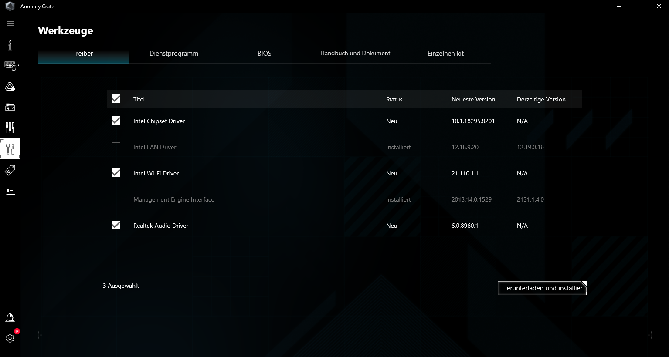
Task: Click the Neueste Version column header
Action: coord(473,99)
